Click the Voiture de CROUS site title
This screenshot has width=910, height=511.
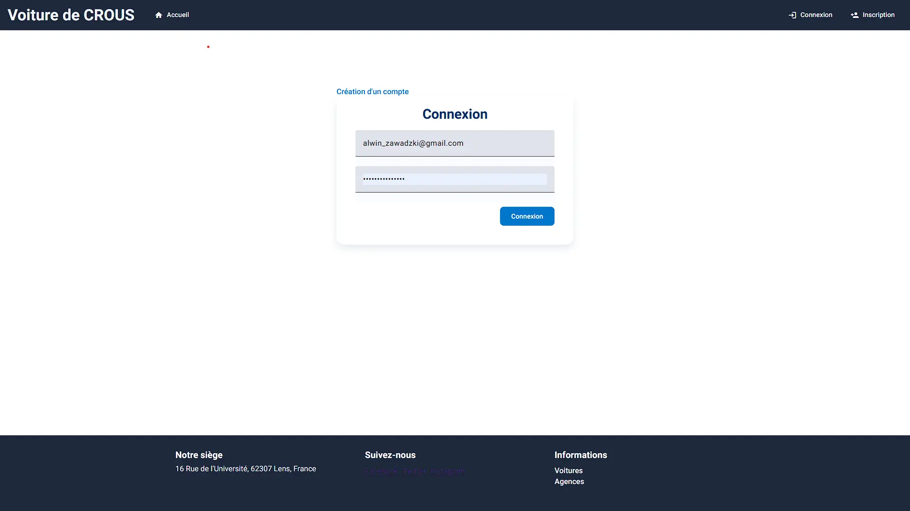pos(71,15)
